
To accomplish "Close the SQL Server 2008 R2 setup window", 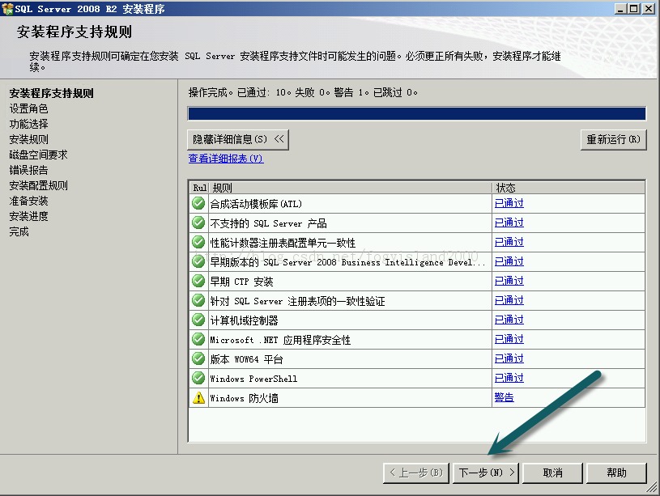I will click(x=649, y=8).
